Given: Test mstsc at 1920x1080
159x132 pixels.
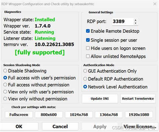Looking at the screenshot, I should (139, 115).
